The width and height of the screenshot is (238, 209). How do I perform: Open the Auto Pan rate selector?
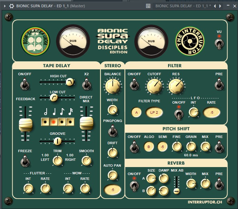pyautogui.click(x=112, y=190)
